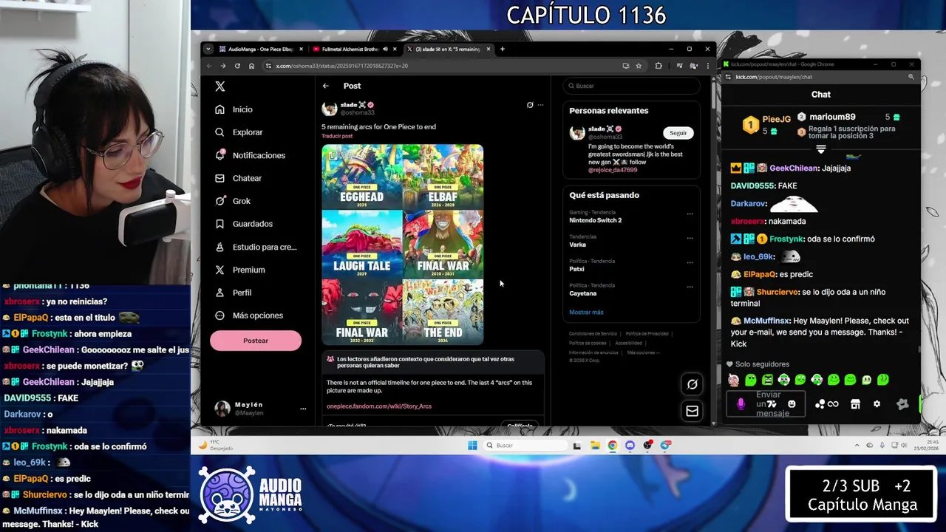
Task: Open the Maylén account menu dots
Action: tap(303, 409)
